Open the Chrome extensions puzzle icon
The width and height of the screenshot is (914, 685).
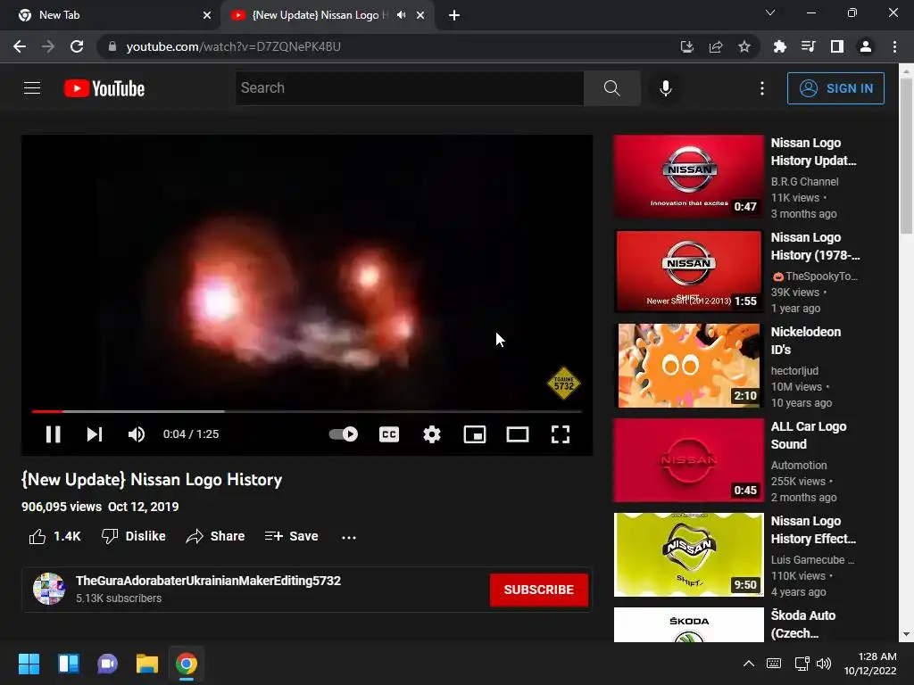[x=779, y=46]
